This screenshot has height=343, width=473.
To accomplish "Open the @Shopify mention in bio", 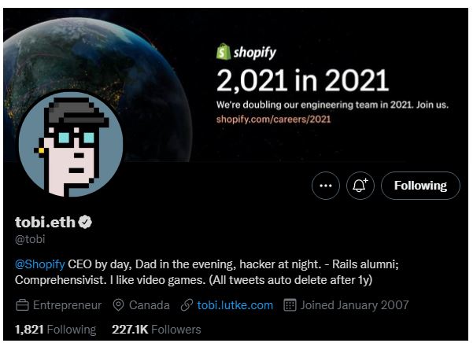I will 40,264.
